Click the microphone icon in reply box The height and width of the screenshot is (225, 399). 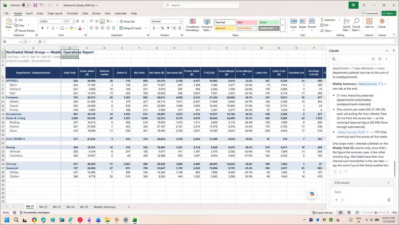[x=389, y=200]
